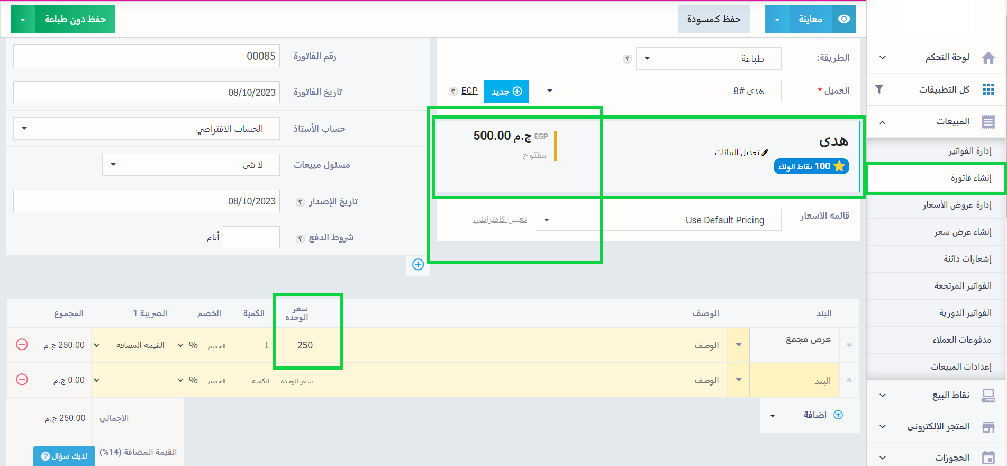
Task: Click the blue plus circle below invoice fields
Action: coord(418,265)
